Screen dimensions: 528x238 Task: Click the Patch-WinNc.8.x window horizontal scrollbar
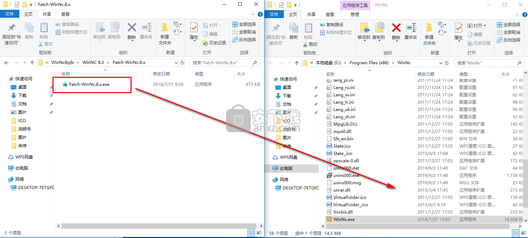pyautogui.click(x=159, y=226)
